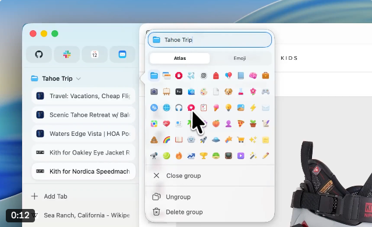Choose the paint palette icon
Screen dimensions: 372x227
pos(204,92)
